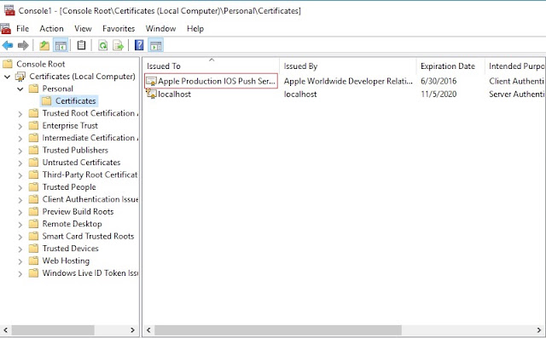The width and height of the screenshot is (546, 338).
Task: Click right arrow of certificate list scrollbar
Action: pyautogui.click(x=538, y=329)
